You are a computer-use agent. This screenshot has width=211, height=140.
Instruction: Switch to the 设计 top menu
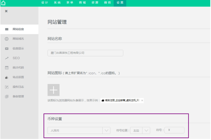(x=45, y=3)
